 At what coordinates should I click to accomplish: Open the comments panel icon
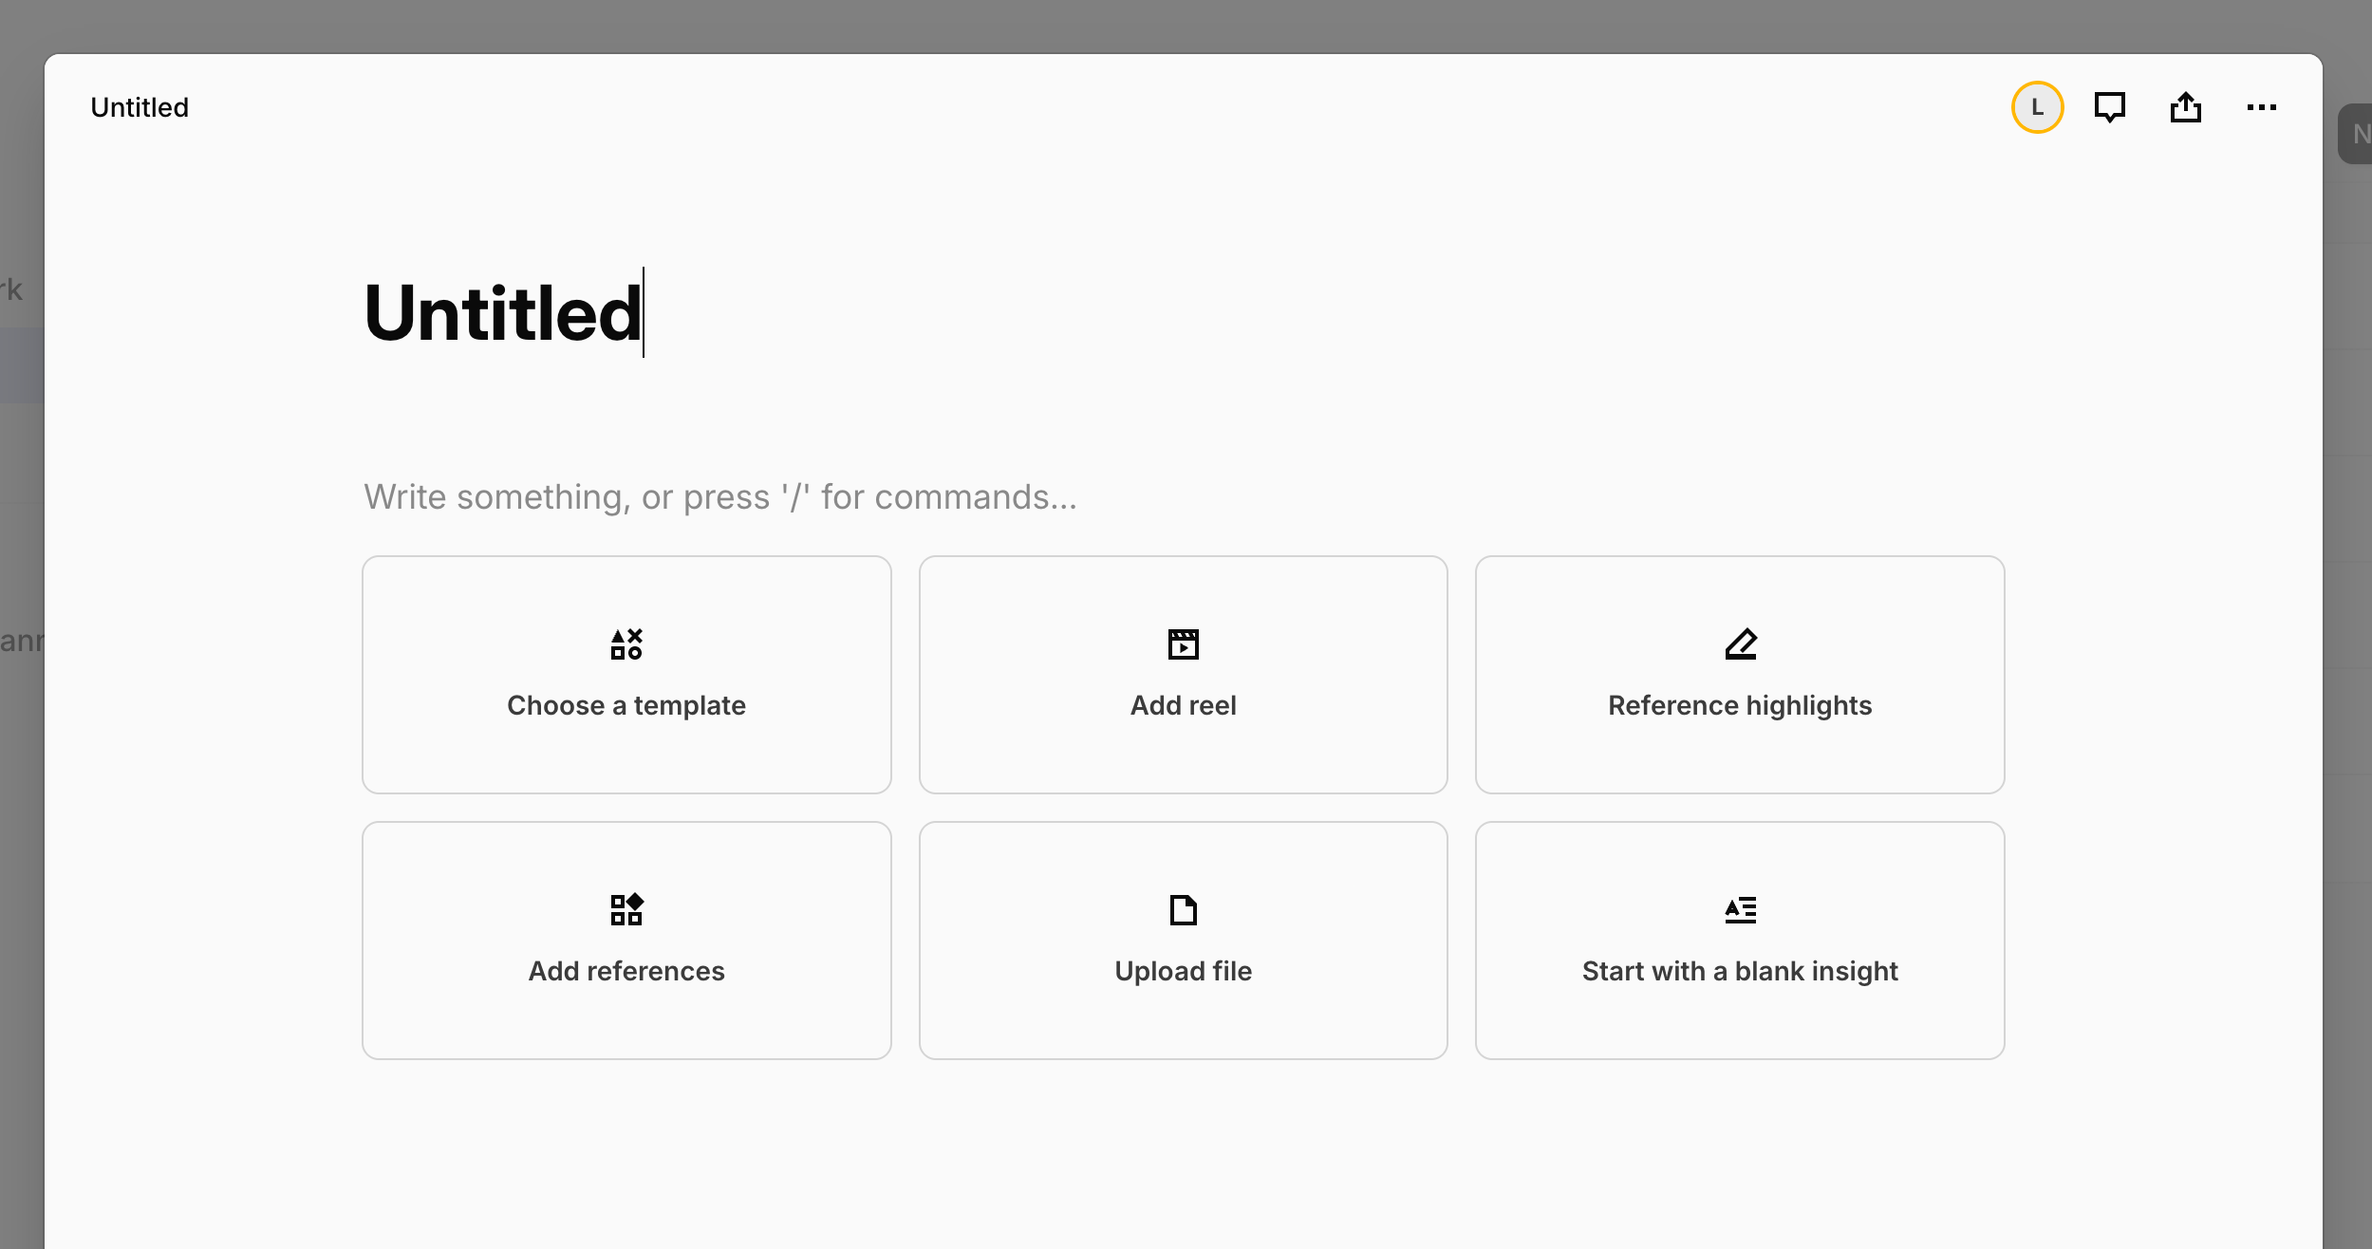pyautogui.click(x=2109, y=107)
